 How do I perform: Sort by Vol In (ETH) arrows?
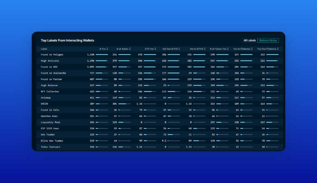pos(205,49)
